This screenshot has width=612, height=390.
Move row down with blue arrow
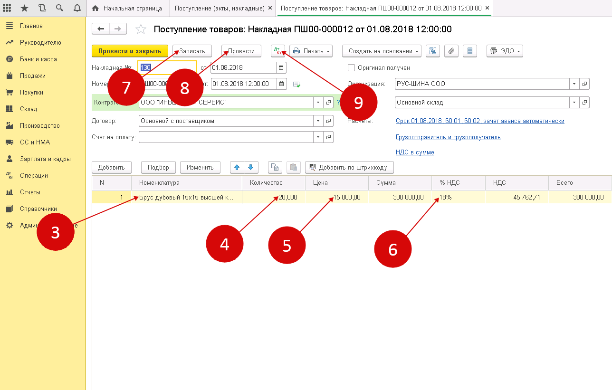coord(250,167)
